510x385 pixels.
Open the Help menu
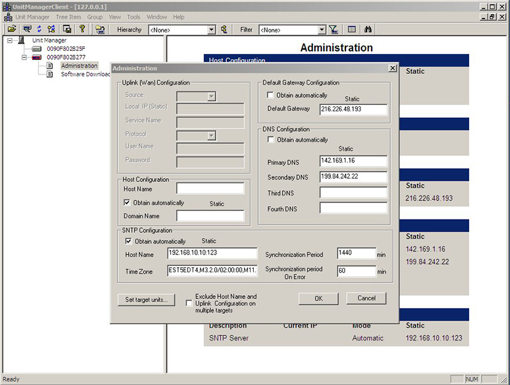pyautogui.click(x=178, y=17)
